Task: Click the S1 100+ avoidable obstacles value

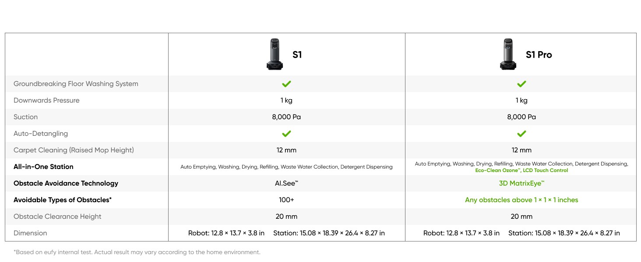Action: 286,200
